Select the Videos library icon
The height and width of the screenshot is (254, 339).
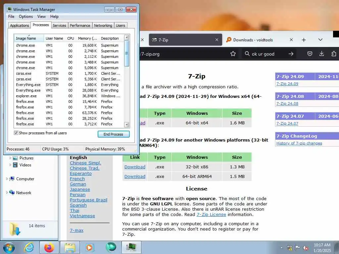[x=15, y=165]
